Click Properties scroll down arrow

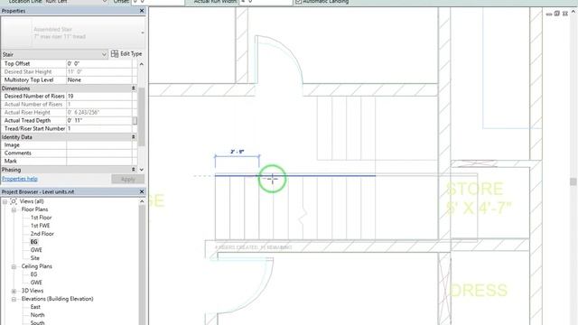pyautogui.click(x=142, y=170)
